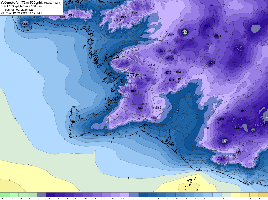The image size is (268, 200).
Task: Click the temperature label -20.1
Action: 218,36
